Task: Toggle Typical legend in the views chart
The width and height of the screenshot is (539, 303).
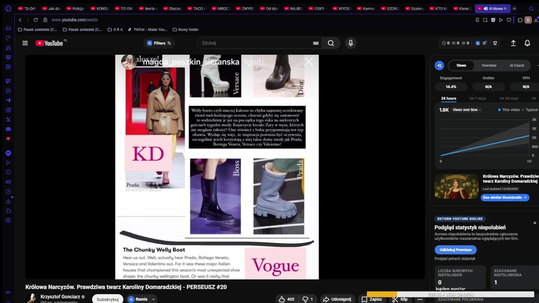Action: (x=530, y=110)
